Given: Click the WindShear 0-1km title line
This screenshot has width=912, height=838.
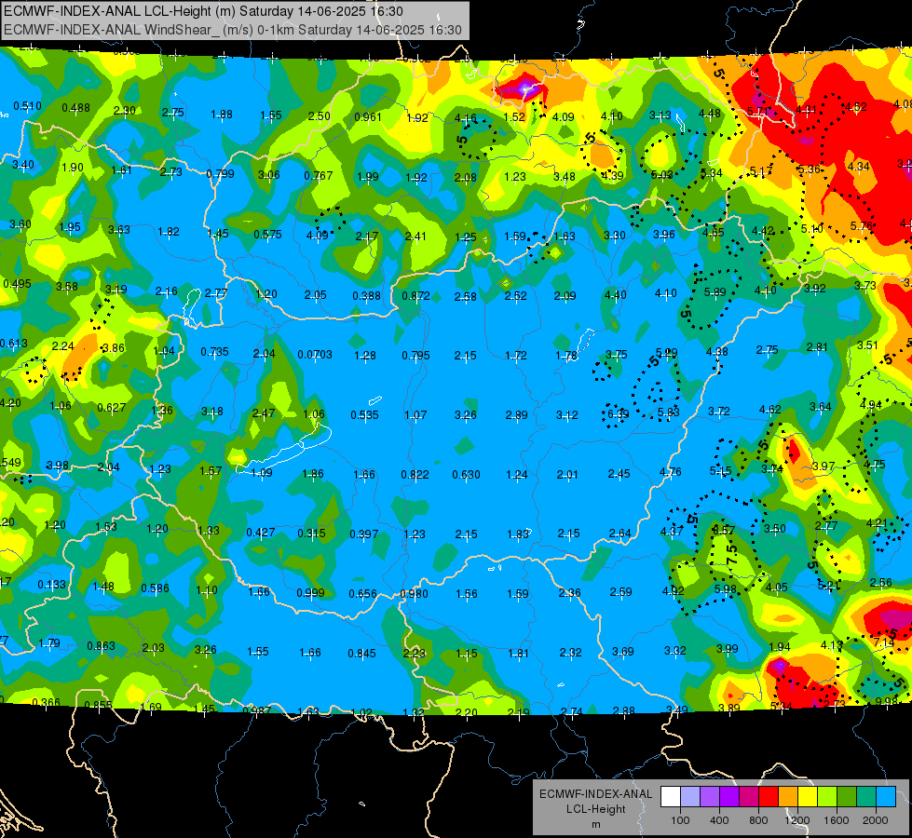Looking at the screenshot, I should click(x=233, y=30).
